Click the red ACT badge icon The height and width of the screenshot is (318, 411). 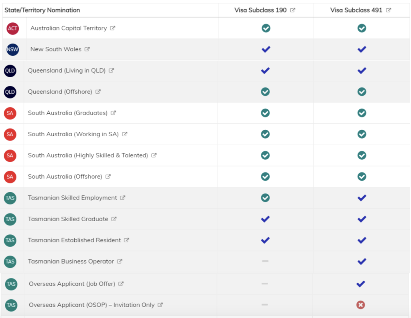13,28
